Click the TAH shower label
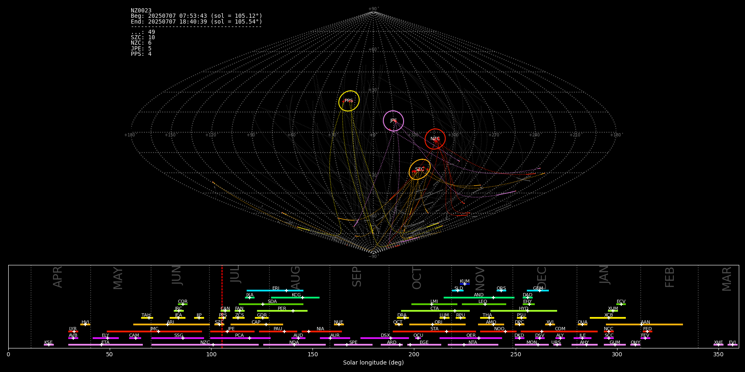The width and height of the screenshot is (745, 372). coord(146,315)
